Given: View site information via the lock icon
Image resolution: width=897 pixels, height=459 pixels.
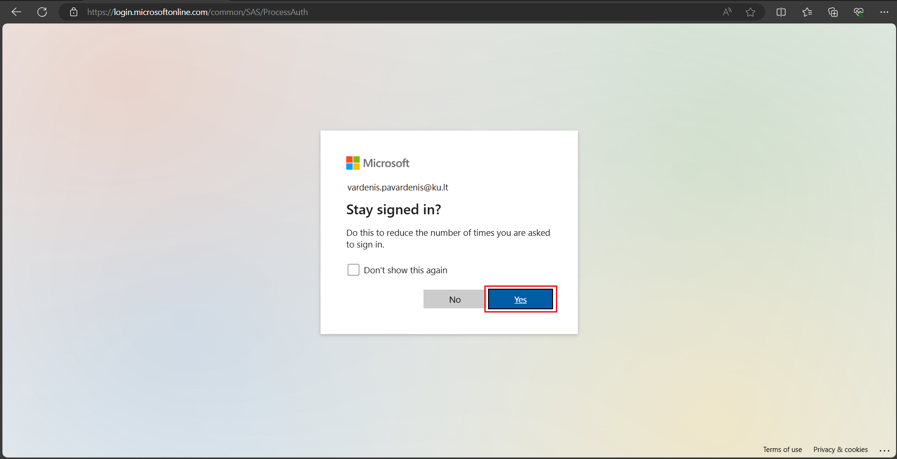Looking at the screenshot, I should (x=73, y=12).
